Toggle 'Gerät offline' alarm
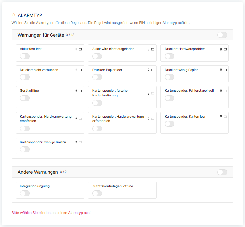The width and height of the screenshot is (245, 227). click(25, 98)
